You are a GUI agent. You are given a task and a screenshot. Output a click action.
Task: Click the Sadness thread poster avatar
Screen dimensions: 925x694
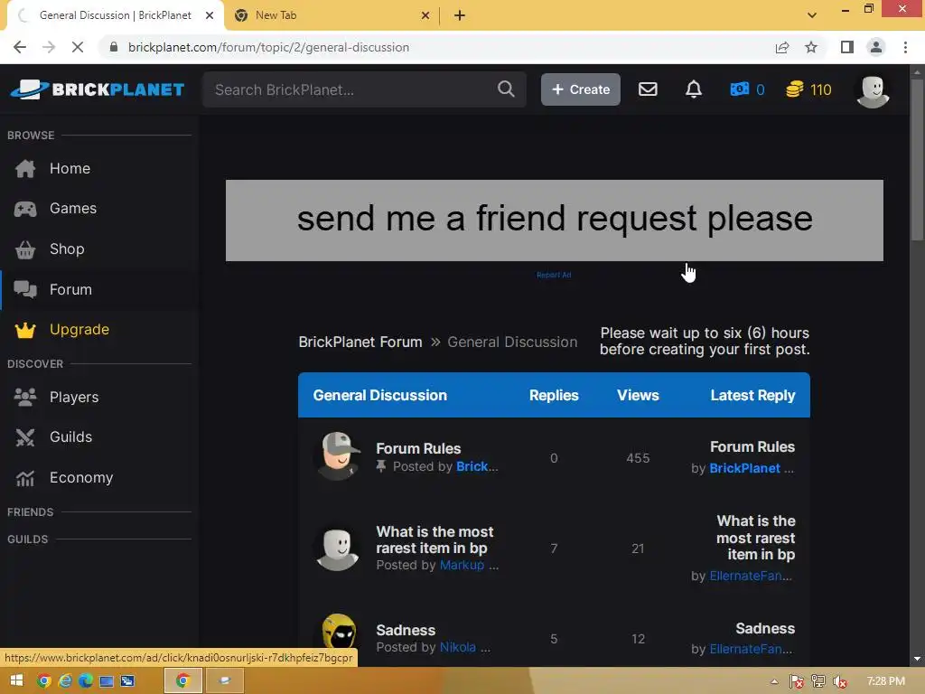pos(339,633)
